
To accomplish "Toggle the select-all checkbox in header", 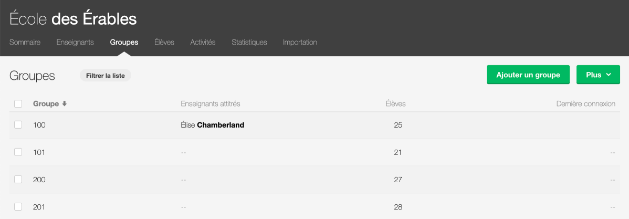I will (18, 104).
